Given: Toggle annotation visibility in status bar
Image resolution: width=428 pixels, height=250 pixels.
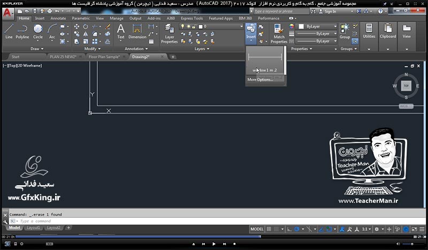Looking at the screenshot, I should point(342,229).
